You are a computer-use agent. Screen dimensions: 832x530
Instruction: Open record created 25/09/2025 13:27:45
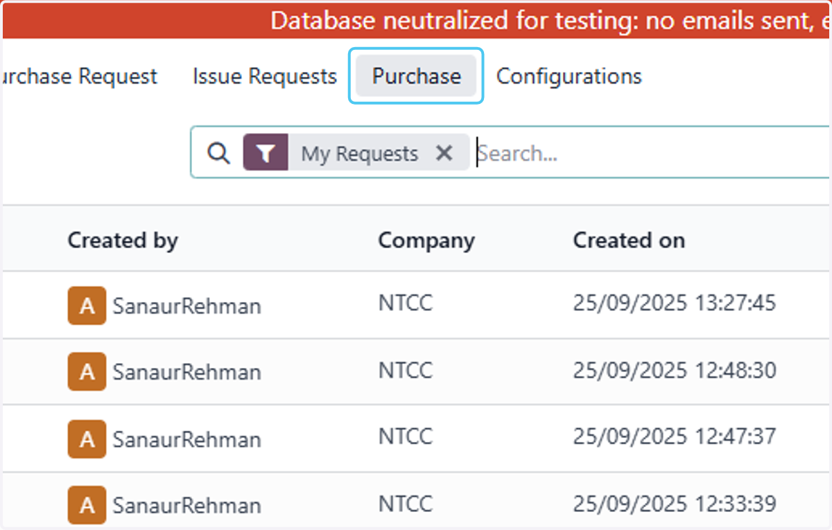[675, 303]
